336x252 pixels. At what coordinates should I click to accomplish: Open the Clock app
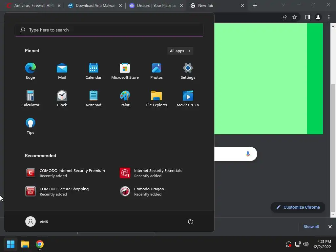coord(62,99)
